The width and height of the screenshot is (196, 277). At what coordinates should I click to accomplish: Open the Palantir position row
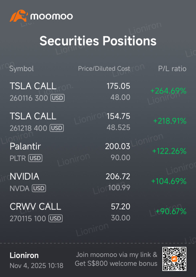pyautogui.click(x=98, y=152)
